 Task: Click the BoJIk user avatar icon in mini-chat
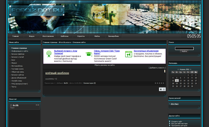11,105
